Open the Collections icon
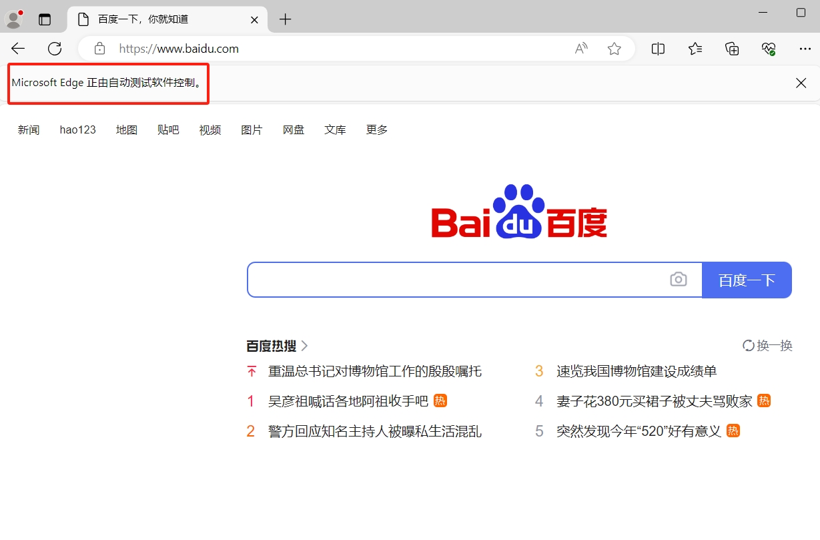Viewport: 820px width, 540px height. (732, 49)
